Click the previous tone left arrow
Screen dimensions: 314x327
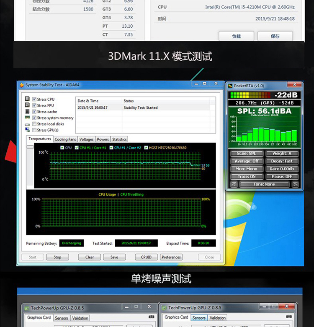pyautogui.click(x=234, y=184)
